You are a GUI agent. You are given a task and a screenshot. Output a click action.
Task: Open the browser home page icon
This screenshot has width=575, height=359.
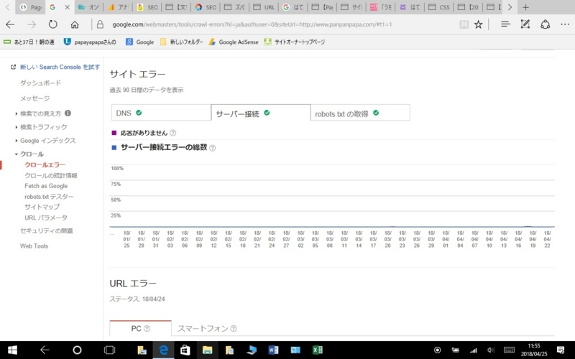coord(75,24)
